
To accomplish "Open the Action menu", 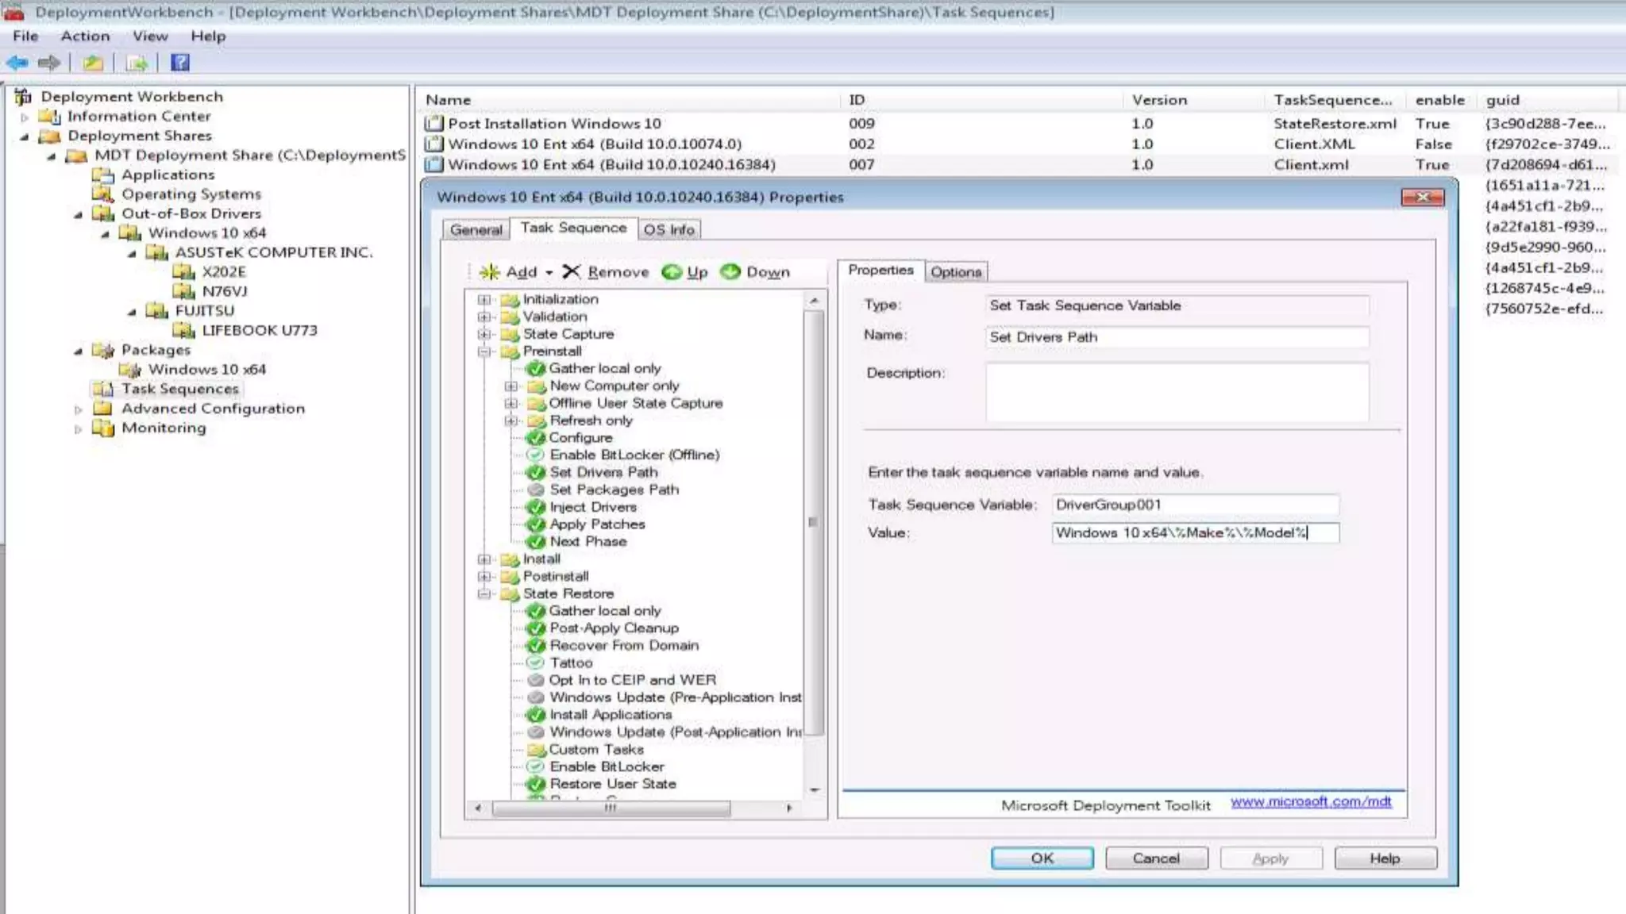I will (x=85, y=36).
